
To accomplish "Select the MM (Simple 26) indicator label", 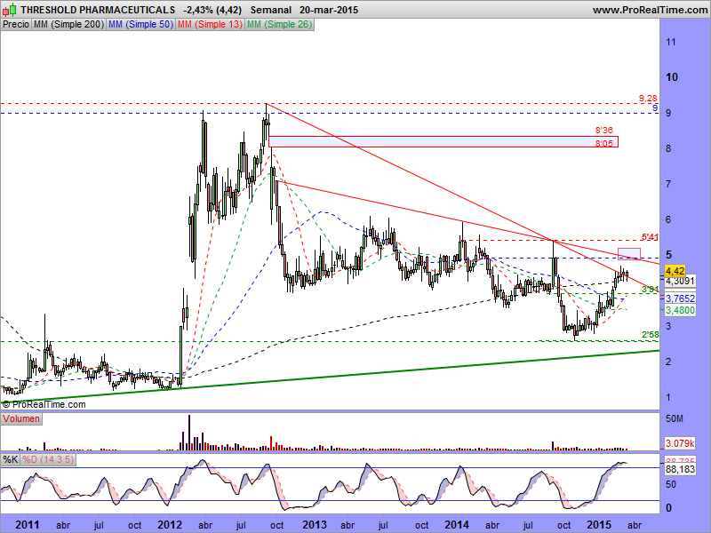I will (279, 25).
